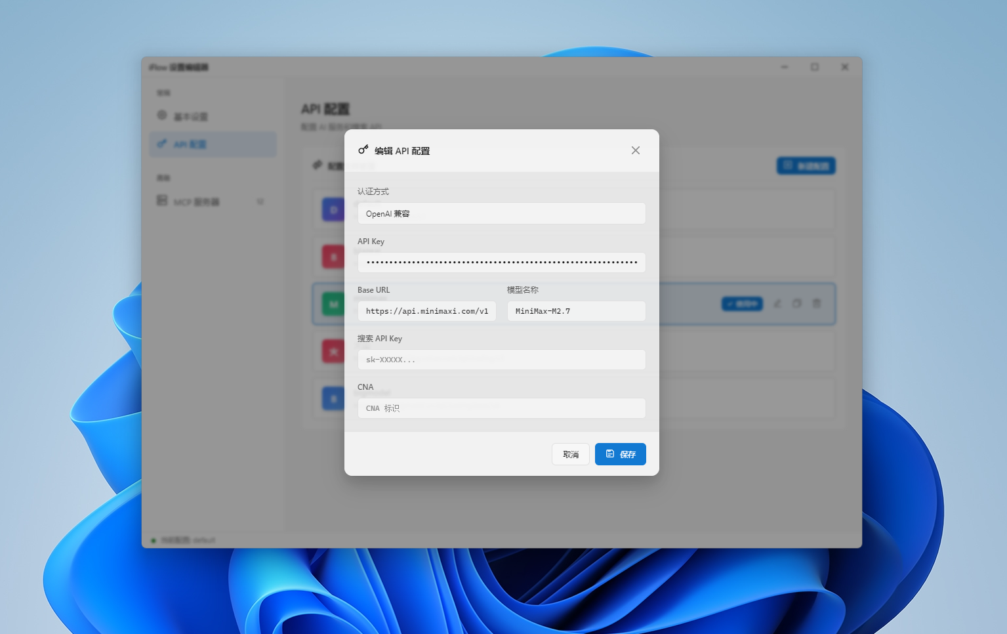Click the copy icon on active row

[796, 304]
